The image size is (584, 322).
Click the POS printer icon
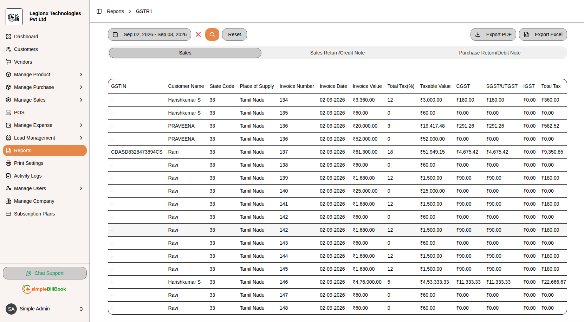pyautogui.click(x=8, y=112)
